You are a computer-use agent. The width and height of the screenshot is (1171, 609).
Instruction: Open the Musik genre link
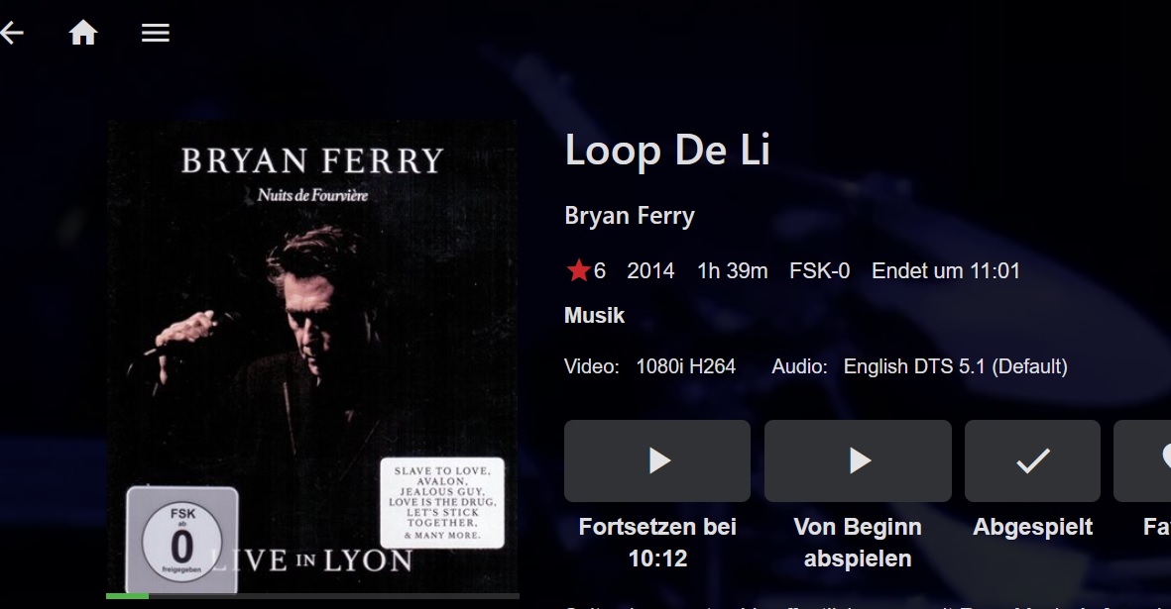(595, 315)
